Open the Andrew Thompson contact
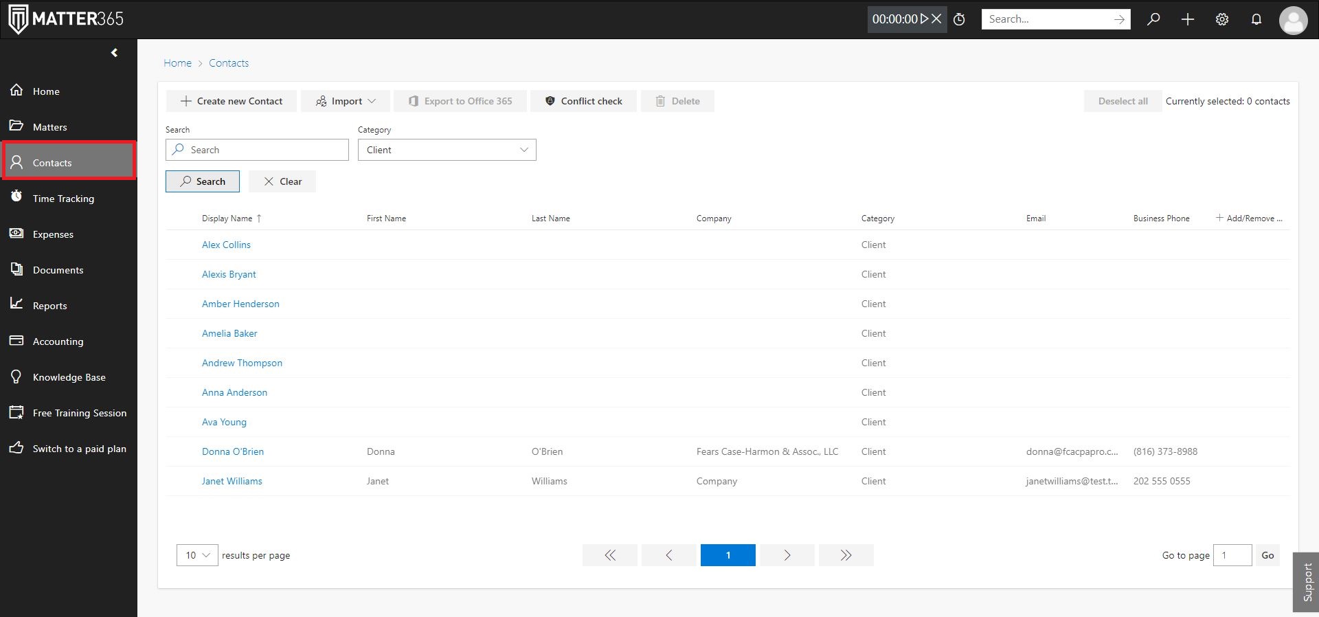Viewport: 1319px width, 617px height. coord(242,363)
